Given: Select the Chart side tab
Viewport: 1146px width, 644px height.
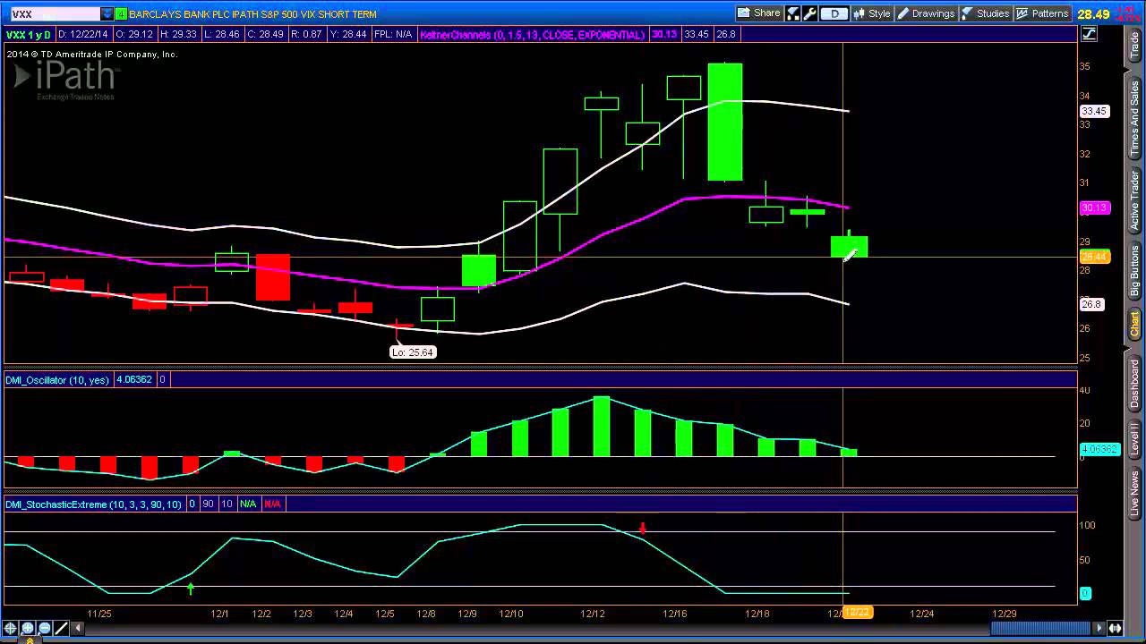Looking at the screenshot, I should point(1134,324).
